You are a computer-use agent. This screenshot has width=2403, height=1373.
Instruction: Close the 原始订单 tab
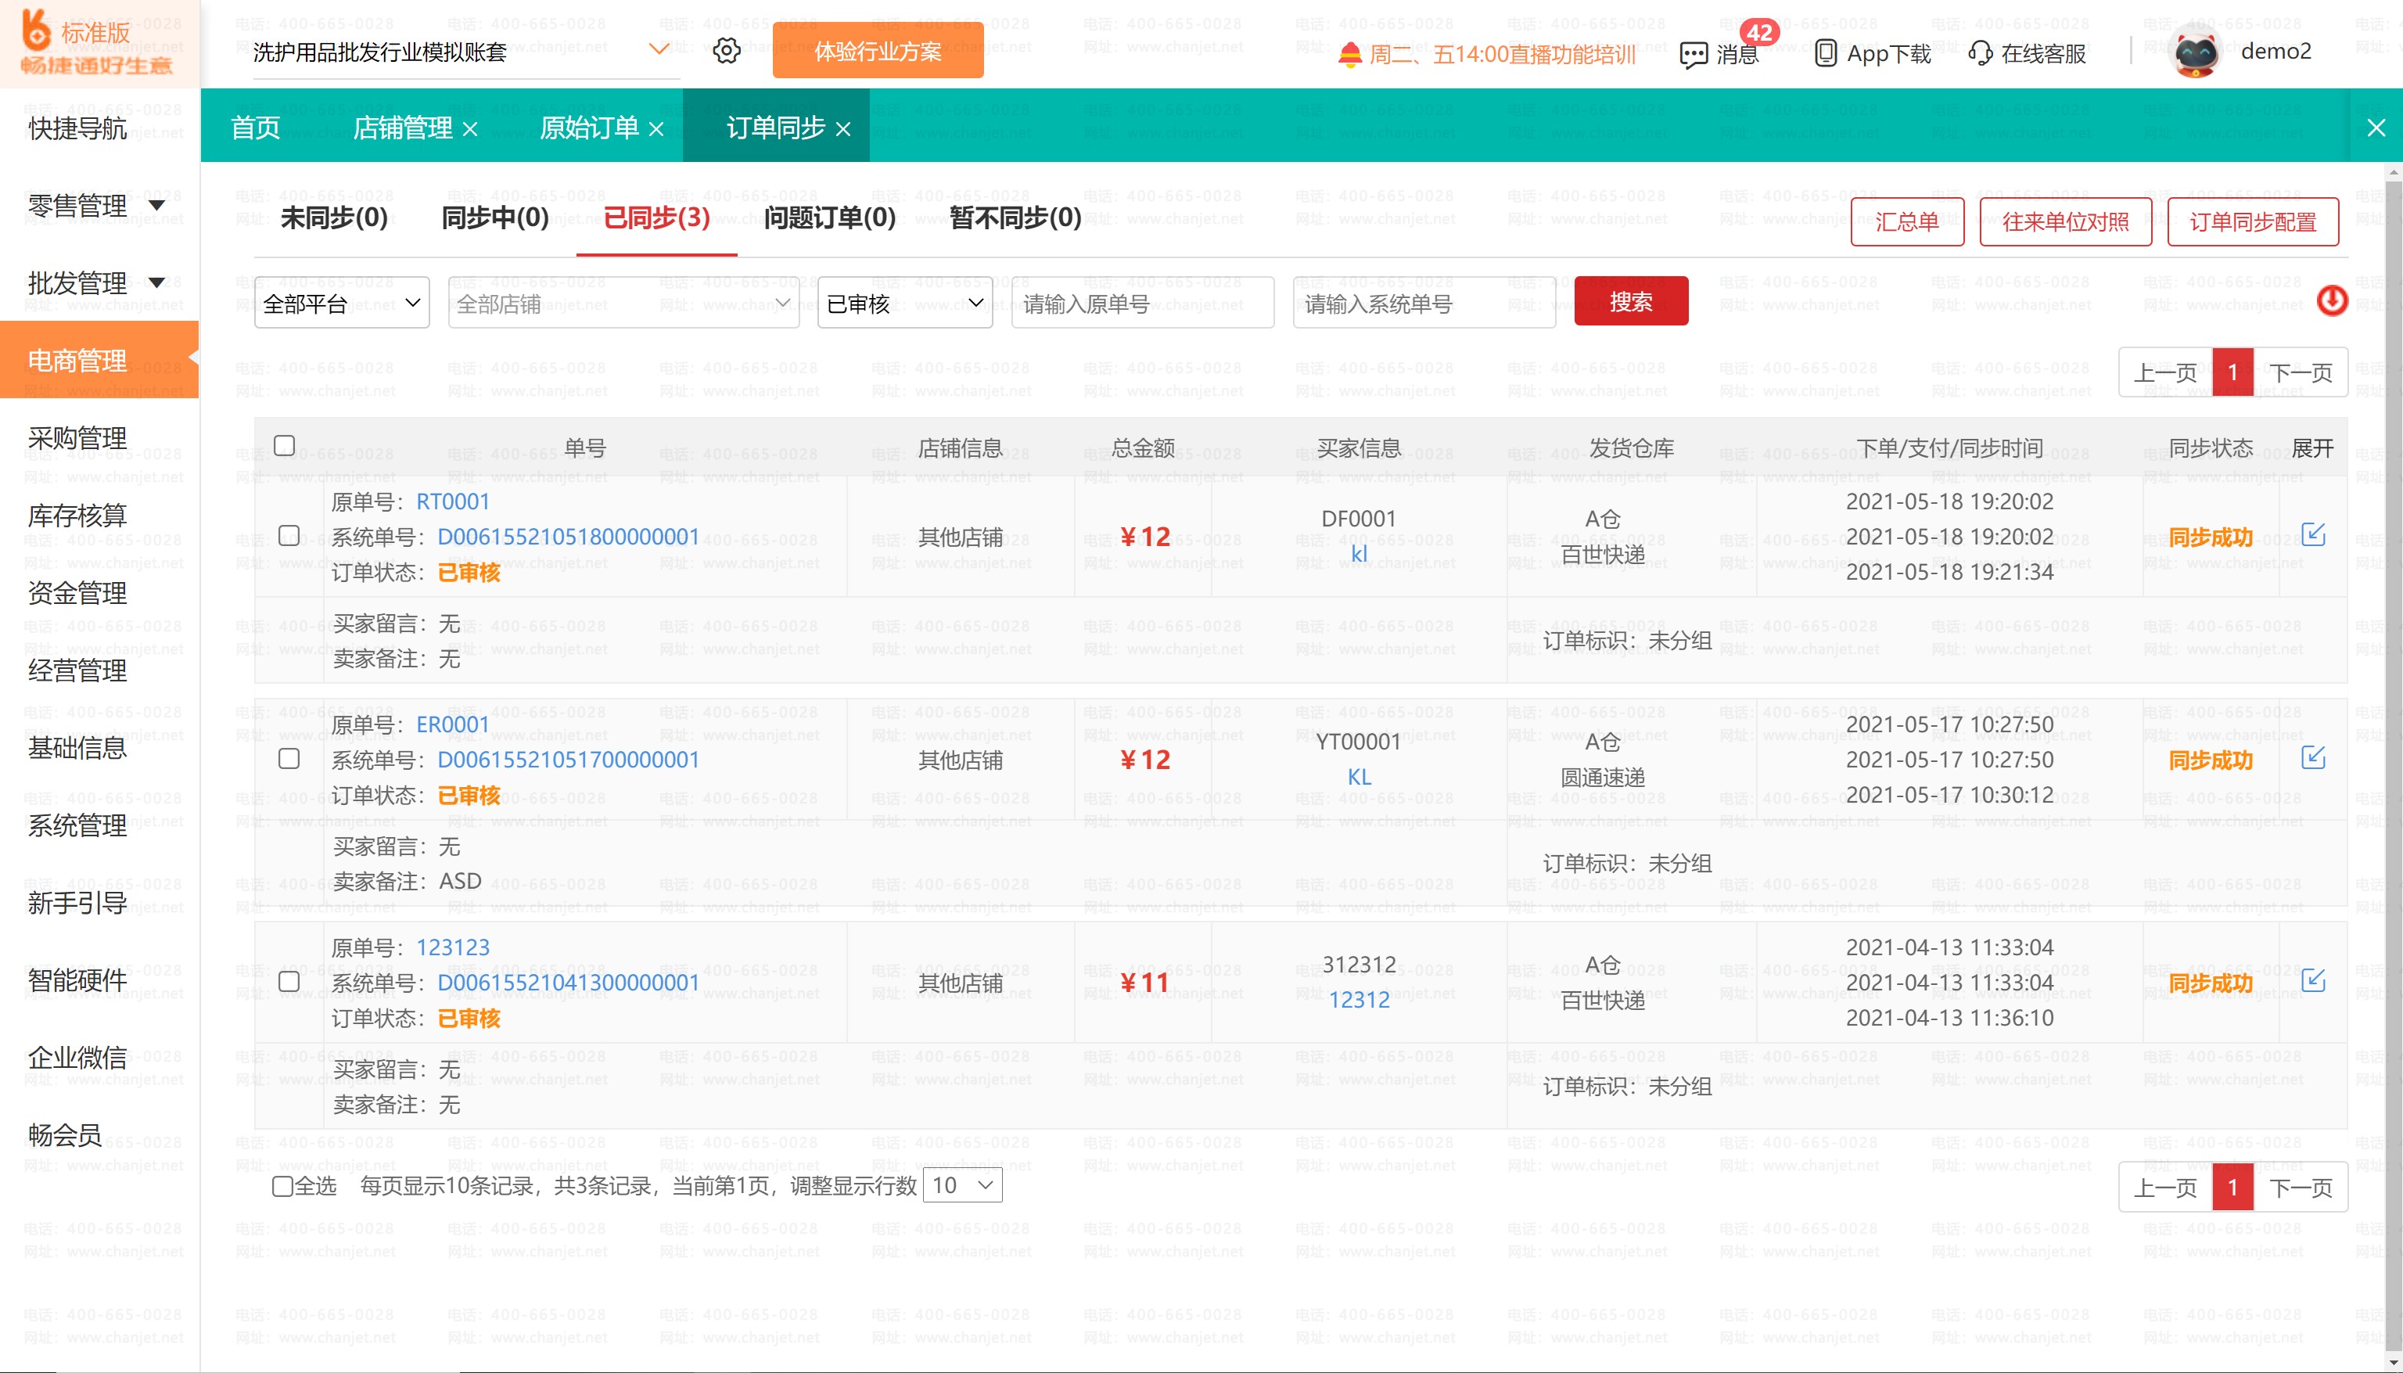pos(657,129)
